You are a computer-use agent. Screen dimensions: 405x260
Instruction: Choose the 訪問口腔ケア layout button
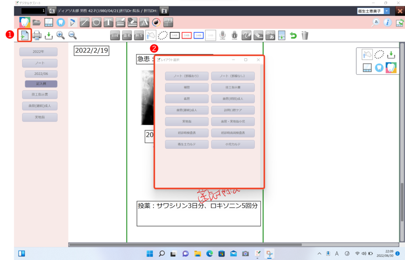pos(233,110)
